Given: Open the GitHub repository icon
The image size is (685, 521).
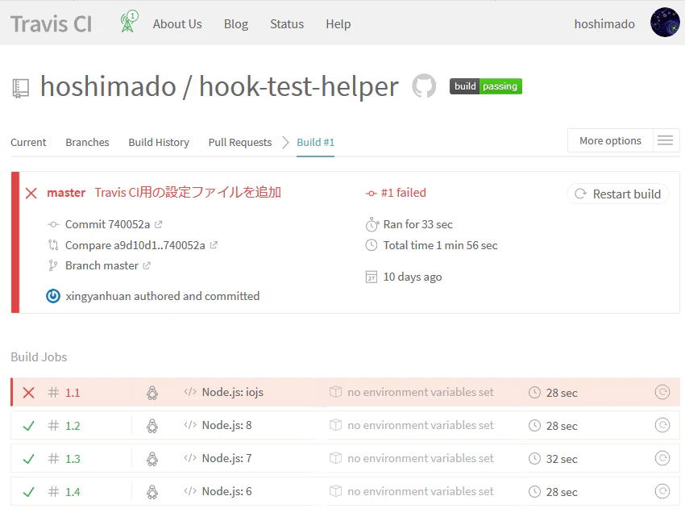Looking at the screenshot, I should [424, 85].
